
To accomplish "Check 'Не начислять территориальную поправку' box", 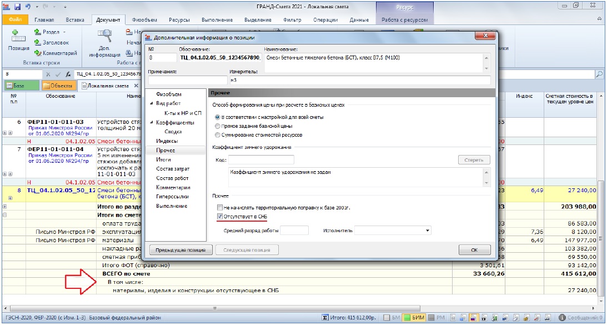I will click(220, 208).
